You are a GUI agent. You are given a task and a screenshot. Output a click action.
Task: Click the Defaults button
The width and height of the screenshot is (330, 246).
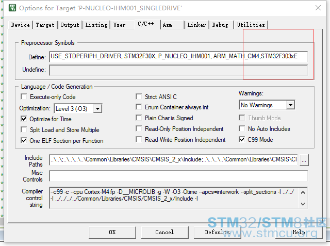(x=218, y=232)
